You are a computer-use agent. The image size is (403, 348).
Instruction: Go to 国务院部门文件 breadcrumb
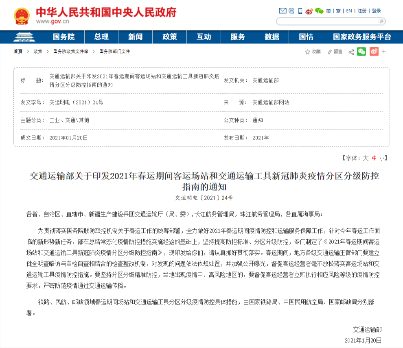pos(115,52)
